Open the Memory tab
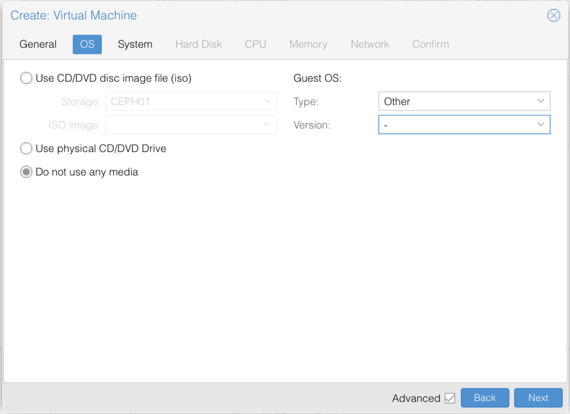 point(308,45)
